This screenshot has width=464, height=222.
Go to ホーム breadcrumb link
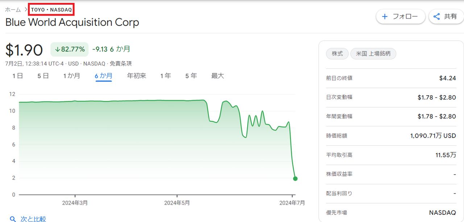coord(13,10)
